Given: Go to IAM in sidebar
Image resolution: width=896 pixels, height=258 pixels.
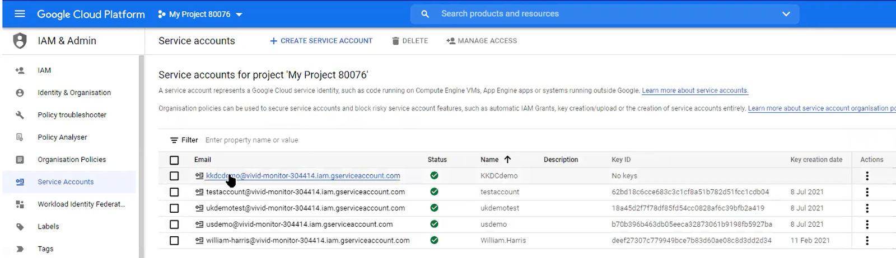Looking at the screenshot, I should pos(44,70).
